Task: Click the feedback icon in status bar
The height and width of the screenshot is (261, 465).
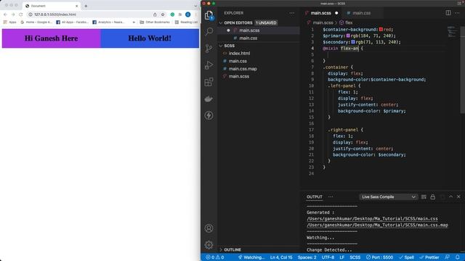Action: pos(448,257)
